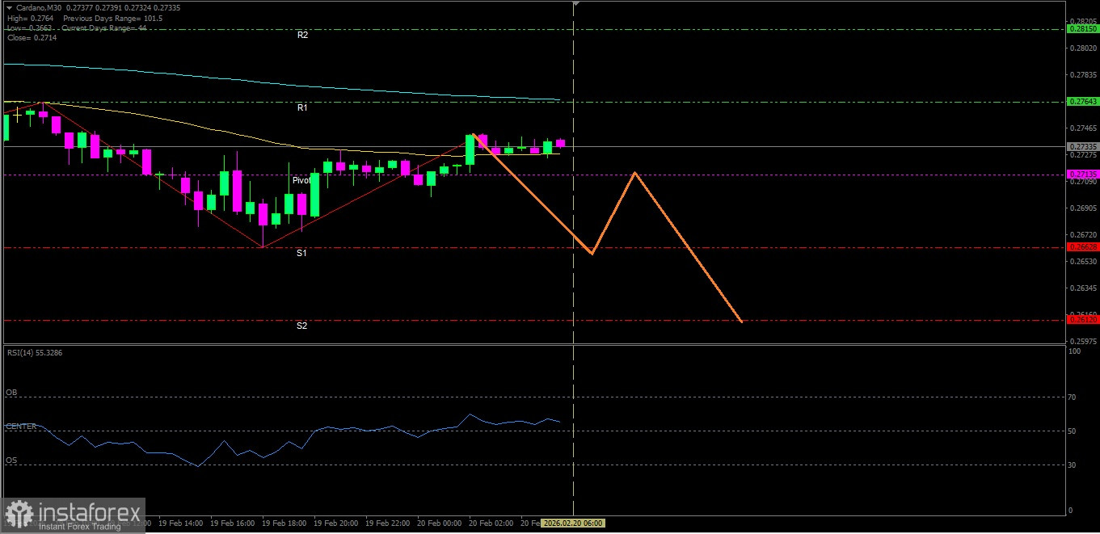Click the 2026.02.20 06:00 time marker
Screen dimensions: 1100x534
pos(572,523)
